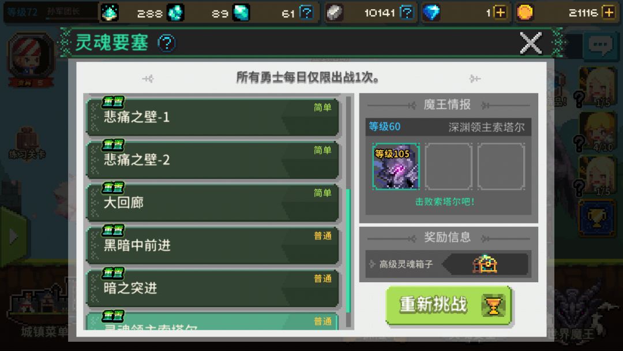
Task: Click the player avatar portrait
Action: (30, 56)
